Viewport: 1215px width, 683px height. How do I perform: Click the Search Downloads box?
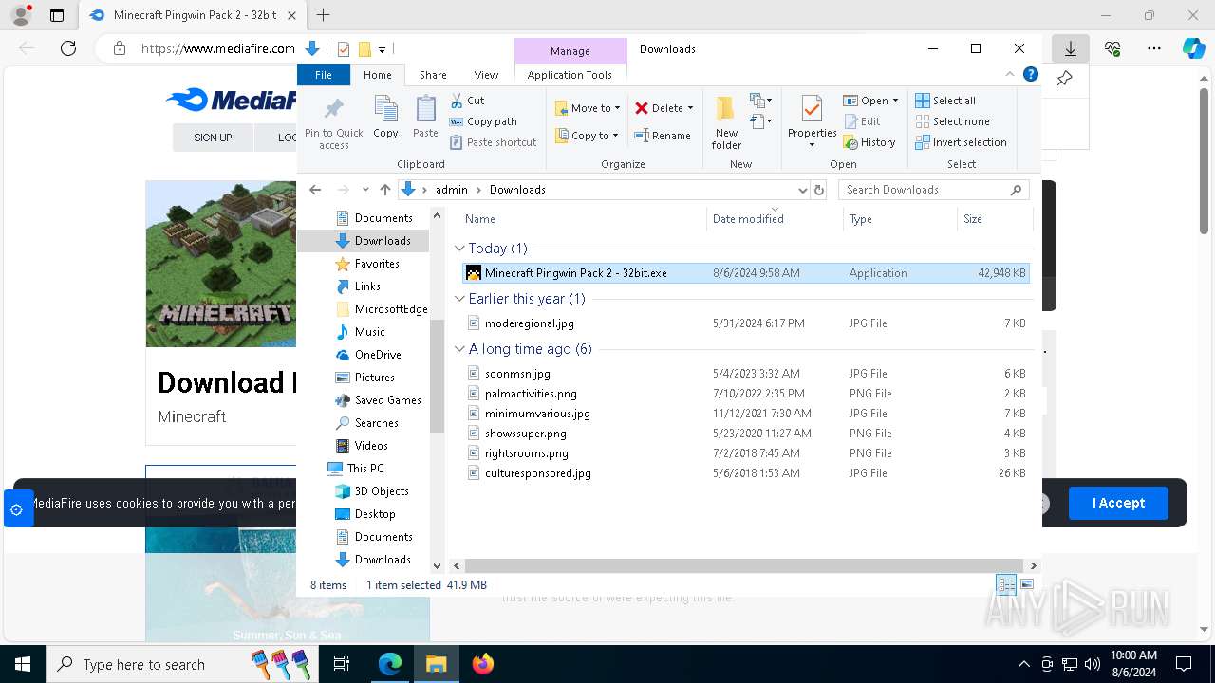(x=934, y=190)
